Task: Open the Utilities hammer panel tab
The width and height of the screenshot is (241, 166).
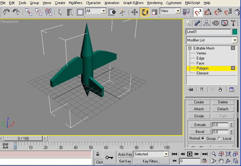Action: [x=233, y=23]
